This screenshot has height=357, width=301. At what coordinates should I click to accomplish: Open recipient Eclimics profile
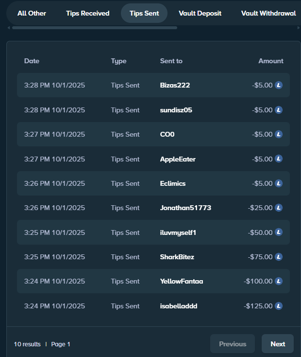click(x=172, y=183)
